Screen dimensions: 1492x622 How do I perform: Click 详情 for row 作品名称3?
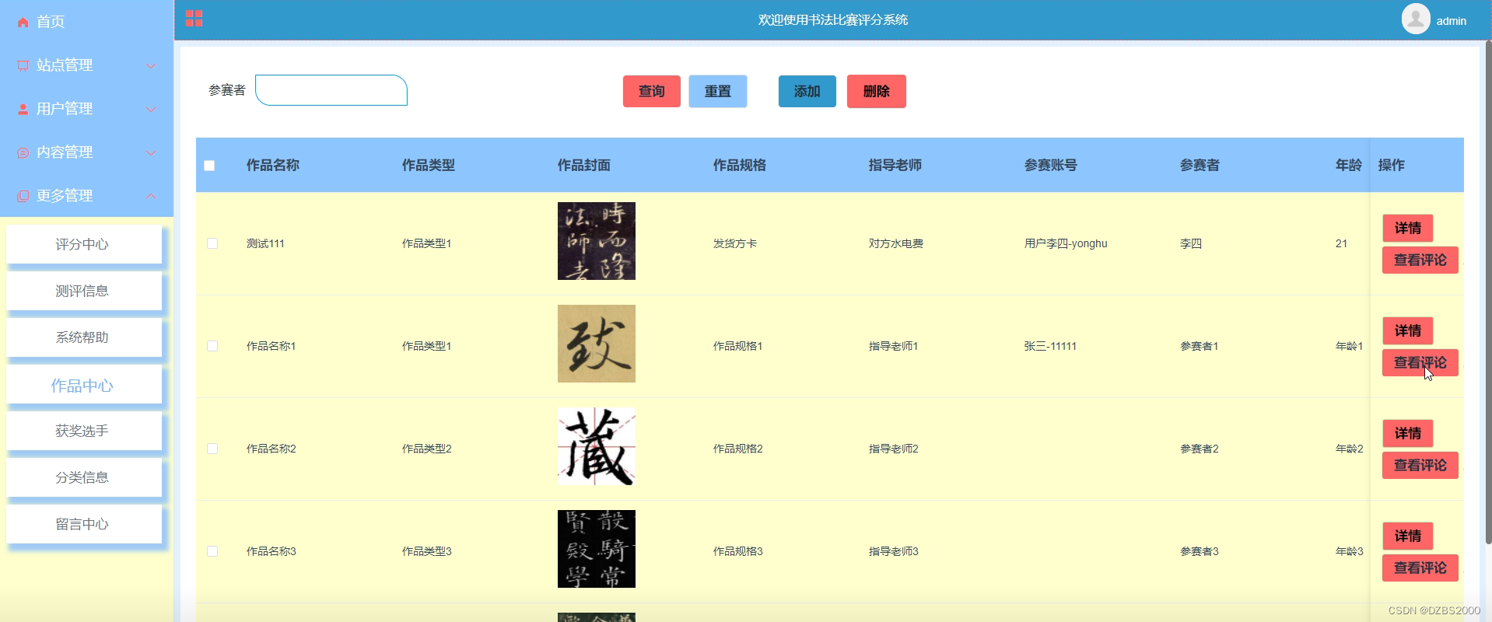[1408, 536]
